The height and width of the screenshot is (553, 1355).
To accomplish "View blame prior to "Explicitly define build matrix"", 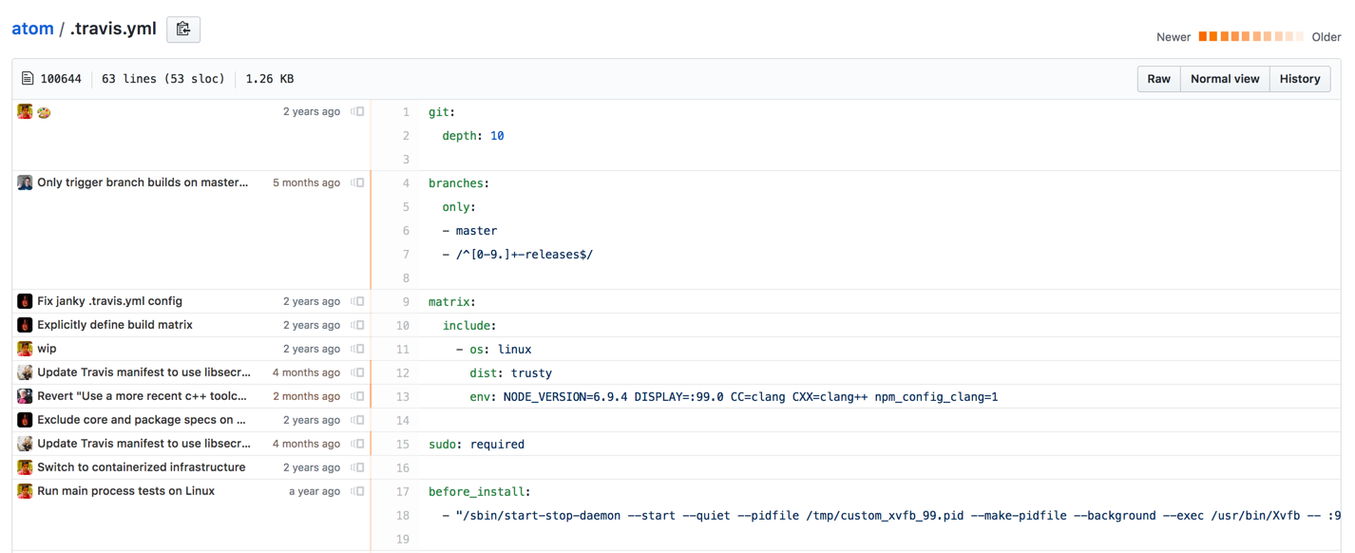I will point(356,324).
